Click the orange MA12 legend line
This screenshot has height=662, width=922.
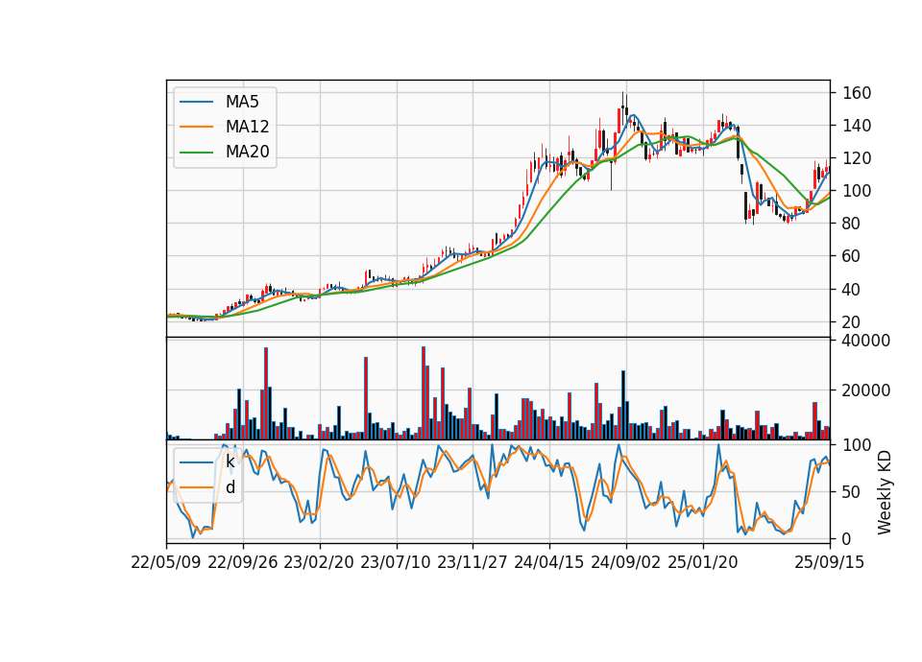(x=196, y=127)
